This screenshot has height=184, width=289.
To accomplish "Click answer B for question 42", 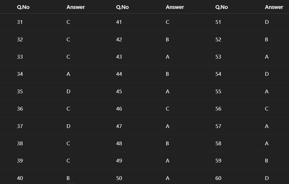I will pos(167,40).
